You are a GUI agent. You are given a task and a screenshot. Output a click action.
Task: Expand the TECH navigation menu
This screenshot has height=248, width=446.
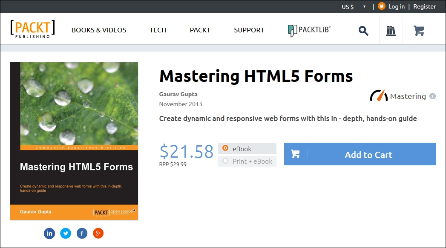[x=158, y=30]
